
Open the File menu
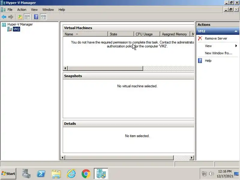click(x=10, y=10)
